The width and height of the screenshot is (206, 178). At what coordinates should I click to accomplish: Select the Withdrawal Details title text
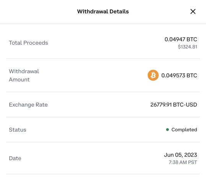pyautogui.click(x=103, y=11)
